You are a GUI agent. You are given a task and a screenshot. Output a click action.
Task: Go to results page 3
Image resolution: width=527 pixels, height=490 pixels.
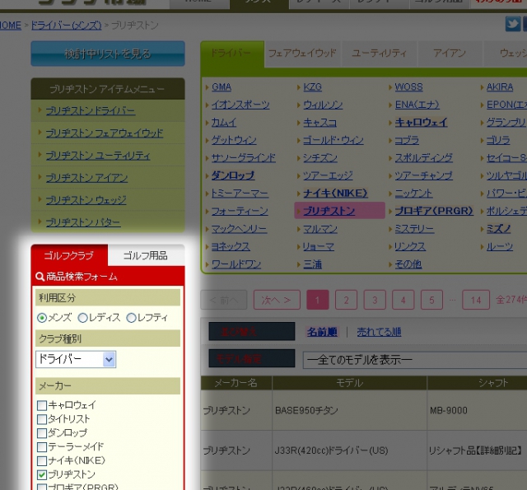tap(375, 300)
